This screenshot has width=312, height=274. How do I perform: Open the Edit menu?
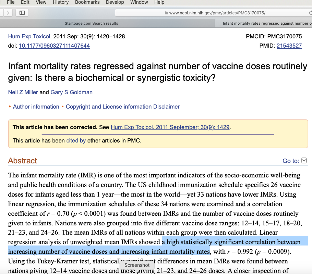(x=25, y=2)
